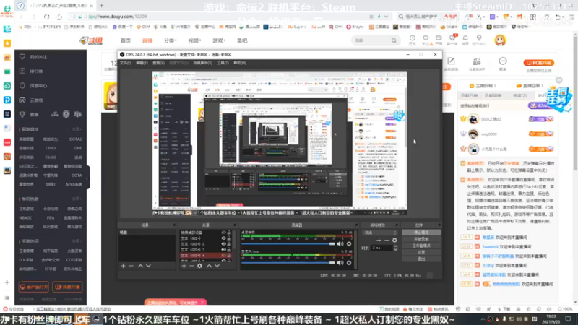578x325 pixels.
Task: Open the 我的关注 heart icon in sidebar
Action: (22, 57)
